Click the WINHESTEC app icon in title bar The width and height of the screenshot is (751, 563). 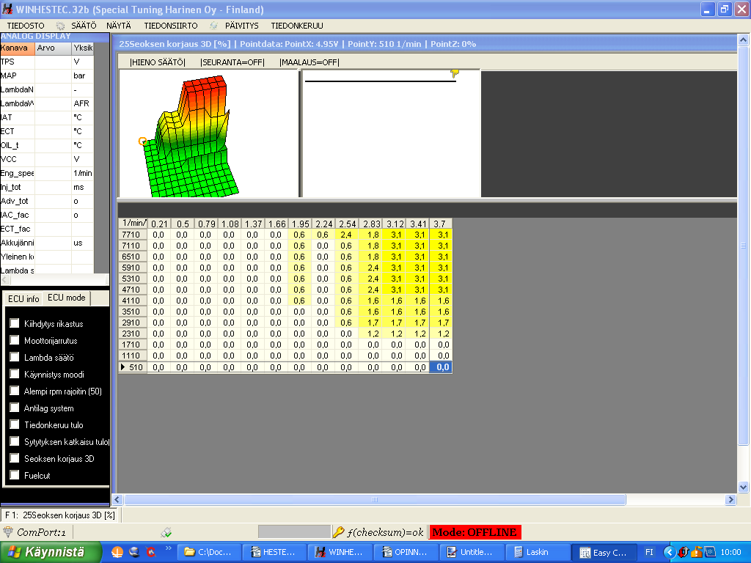tap(7, 9)
